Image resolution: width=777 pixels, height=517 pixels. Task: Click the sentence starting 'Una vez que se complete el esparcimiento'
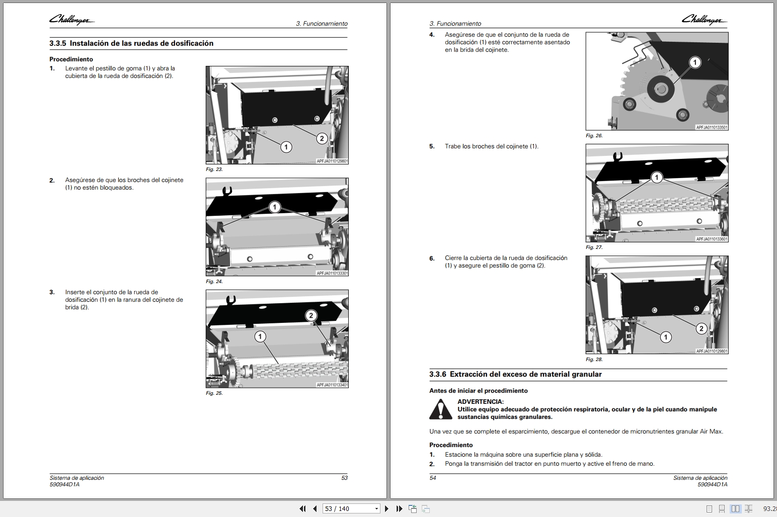pyautogui.click(x=576, y=432)
